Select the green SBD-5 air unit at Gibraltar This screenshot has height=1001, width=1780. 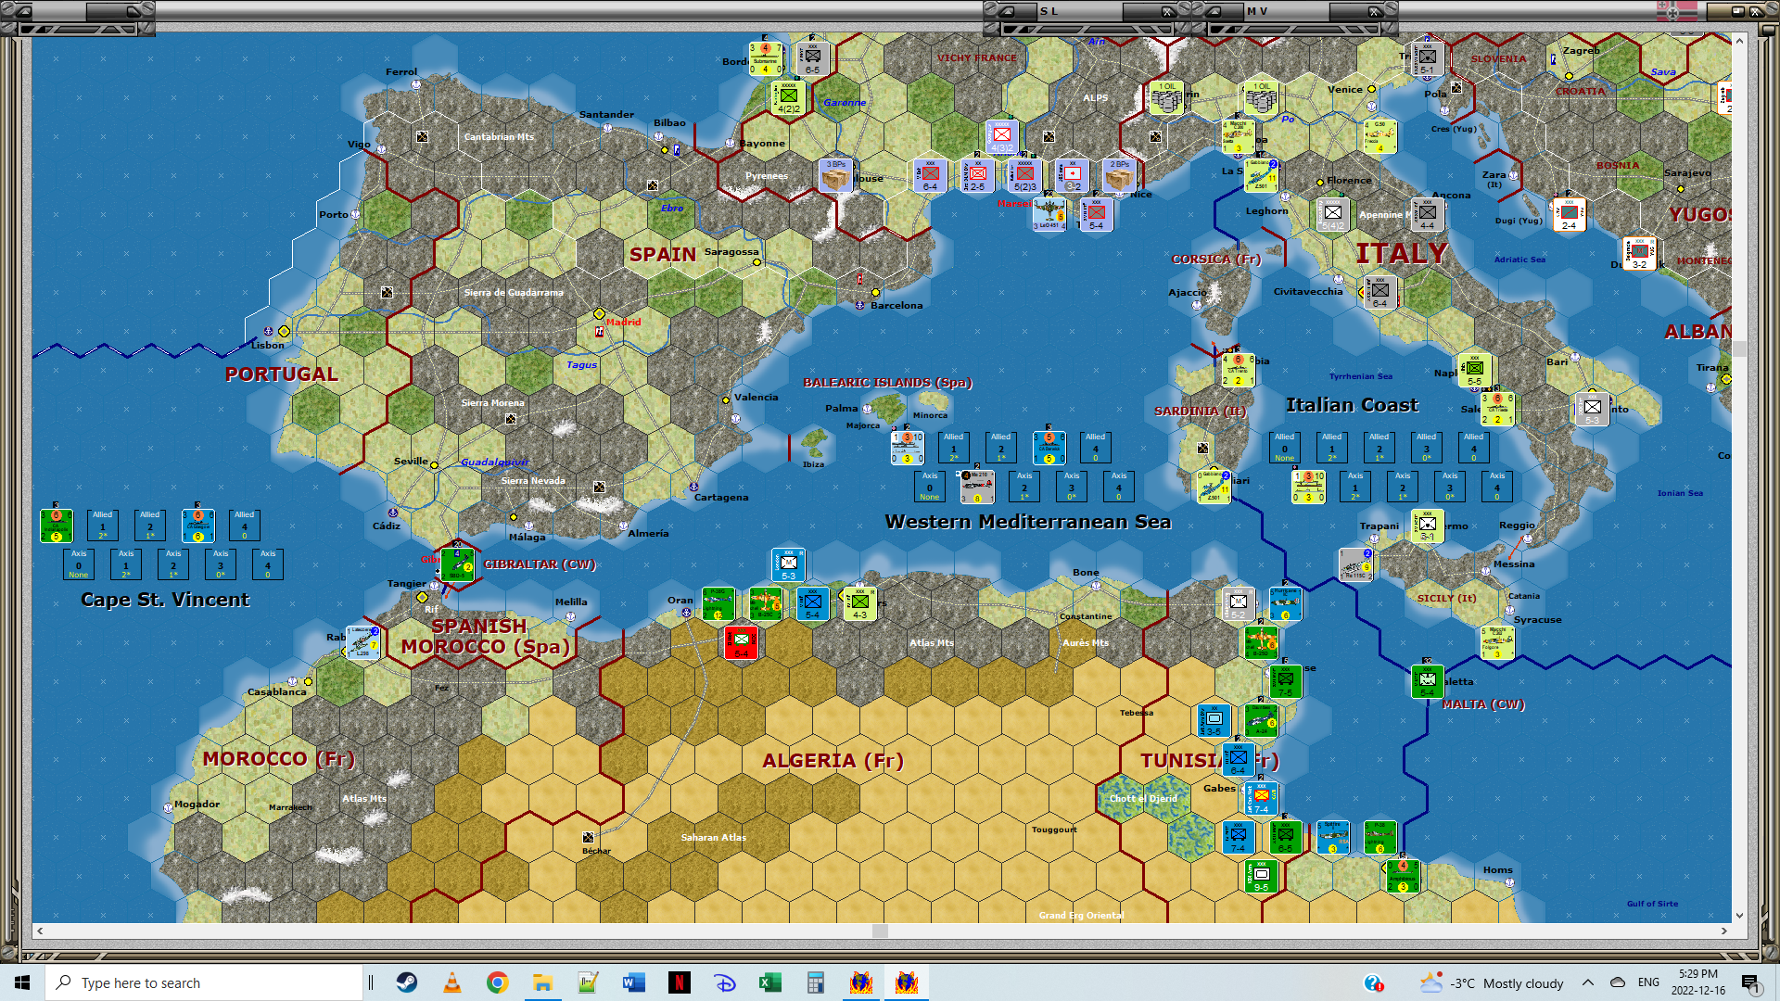point(457,564)
